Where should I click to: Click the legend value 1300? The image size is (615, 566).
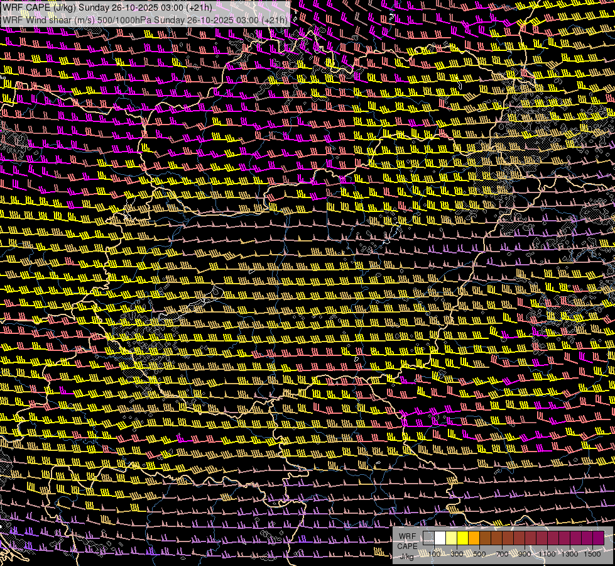(x=570, y=554)
